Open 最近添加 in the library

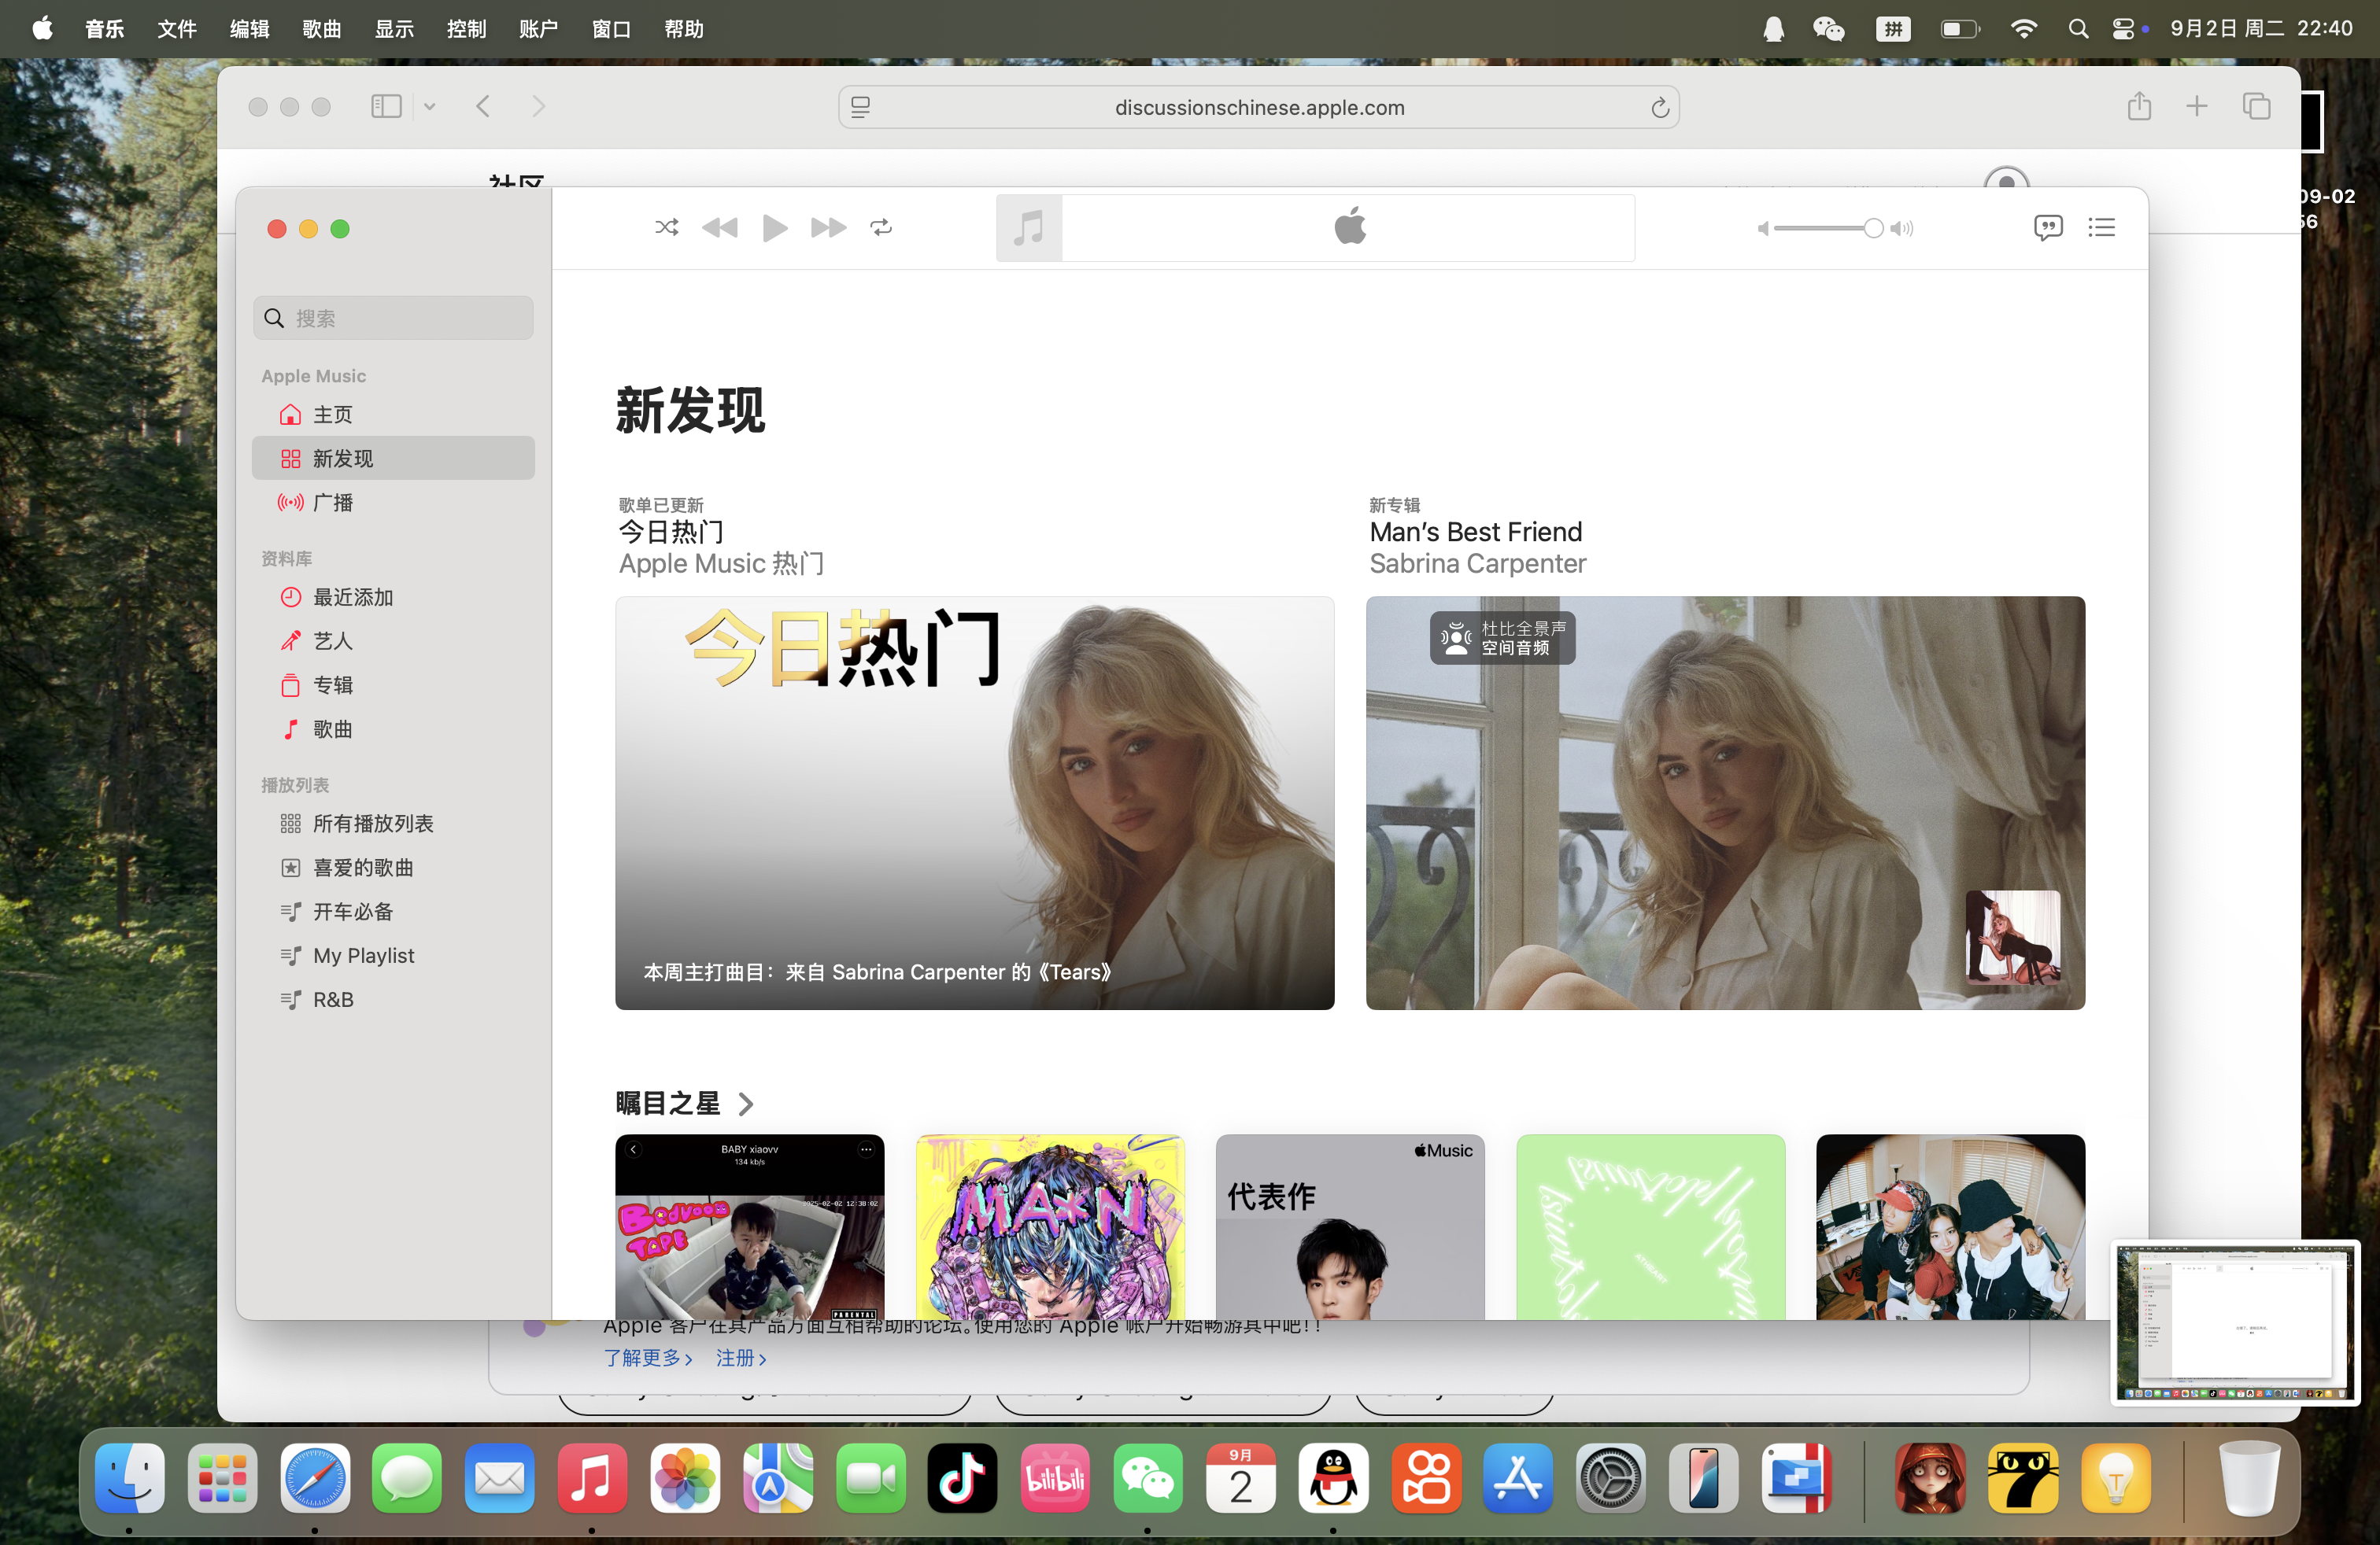point(353,598)
